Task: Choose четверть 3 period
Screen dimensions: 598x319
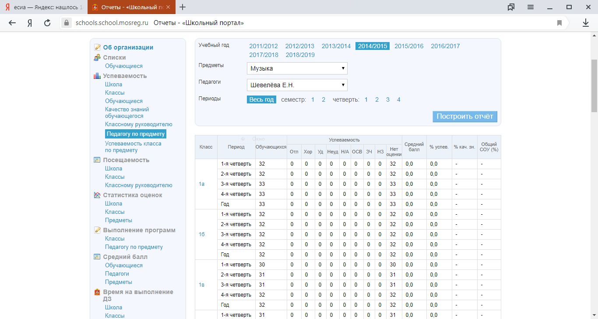Action: click(x=388, y=99)
